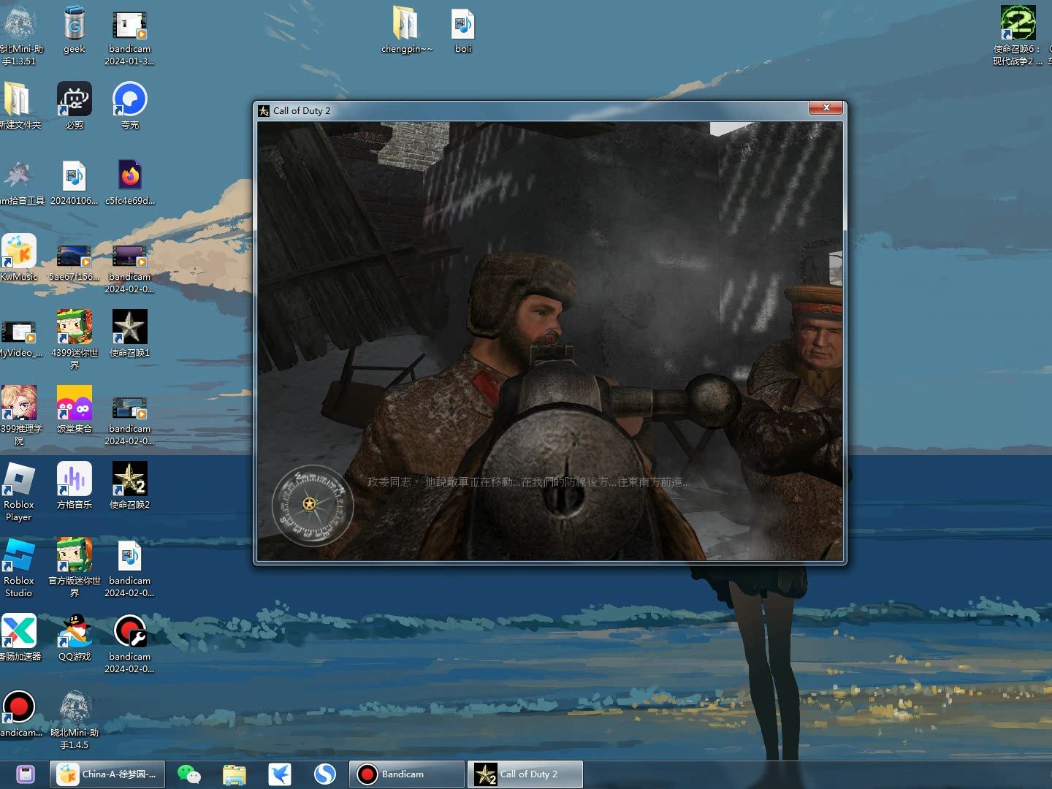Launch the 夸克 browser shortcut

coord(130,107)
